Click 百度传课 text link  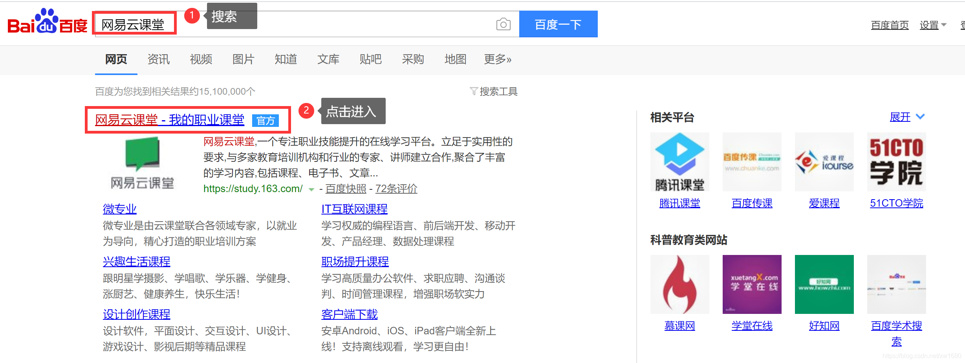click(752, 203)
